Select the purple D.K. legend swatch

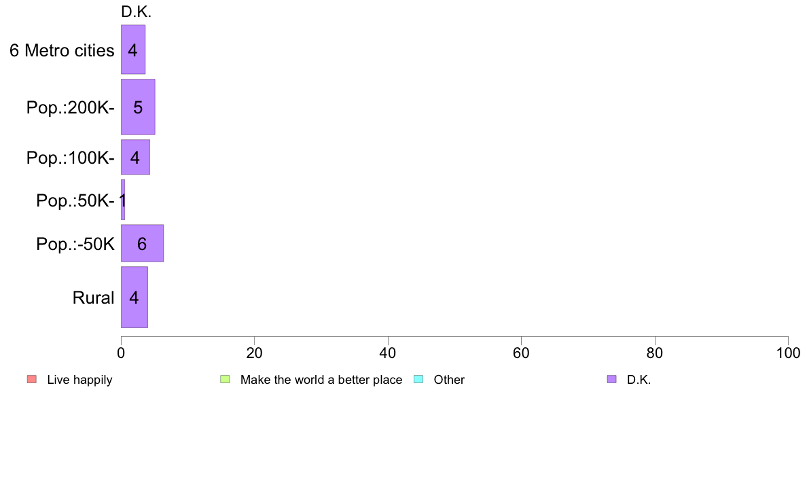pyautogui.click(x=611, y=380)
